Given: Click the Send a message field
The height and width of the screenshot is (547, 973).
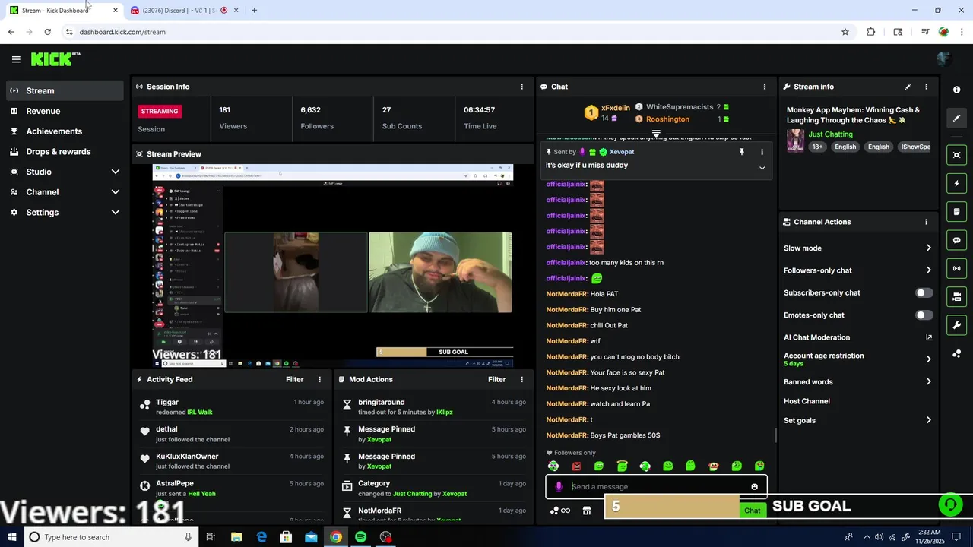Looking at the screenshot, I should (x=656, y=487).
